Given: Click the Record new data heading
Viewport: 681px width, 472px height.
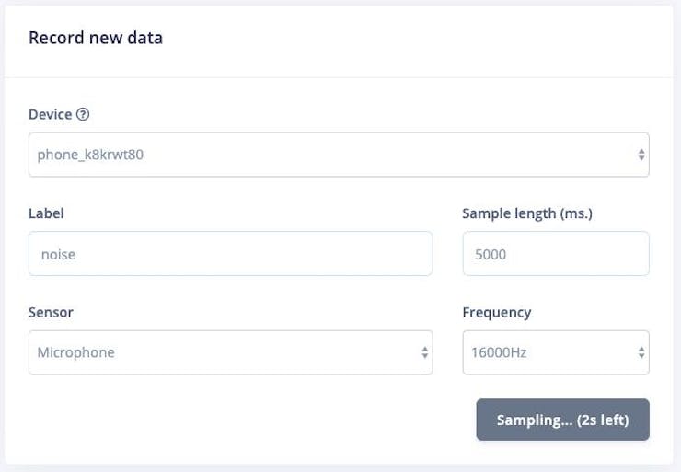Looking at the screenshot, I should [x=96, y=39].
